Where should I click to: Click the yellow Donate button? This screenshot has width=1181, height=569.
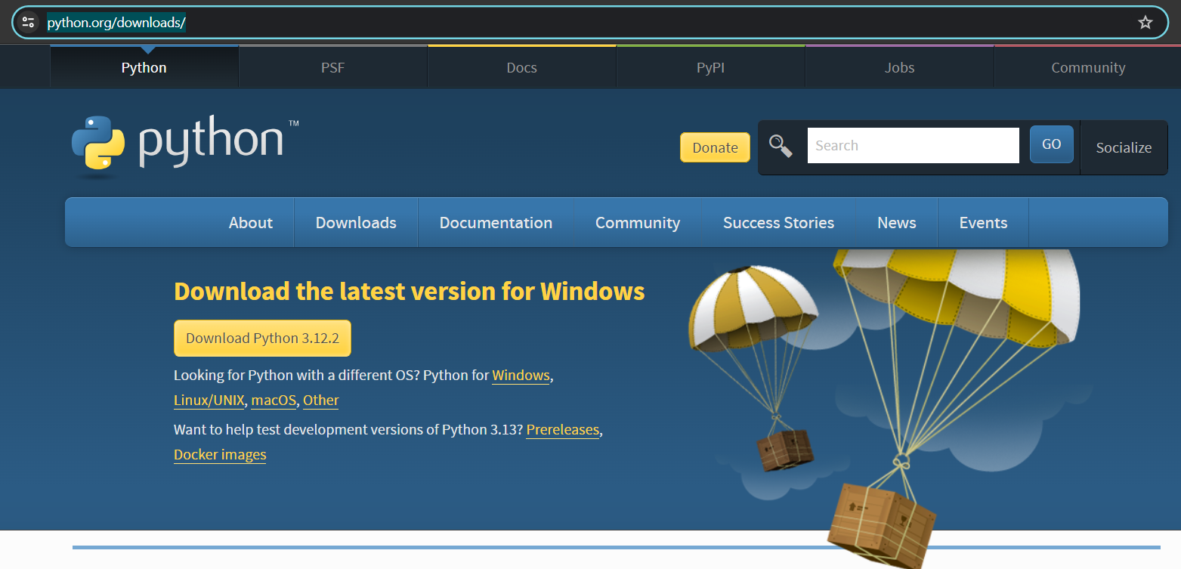[x=715, y=147]
